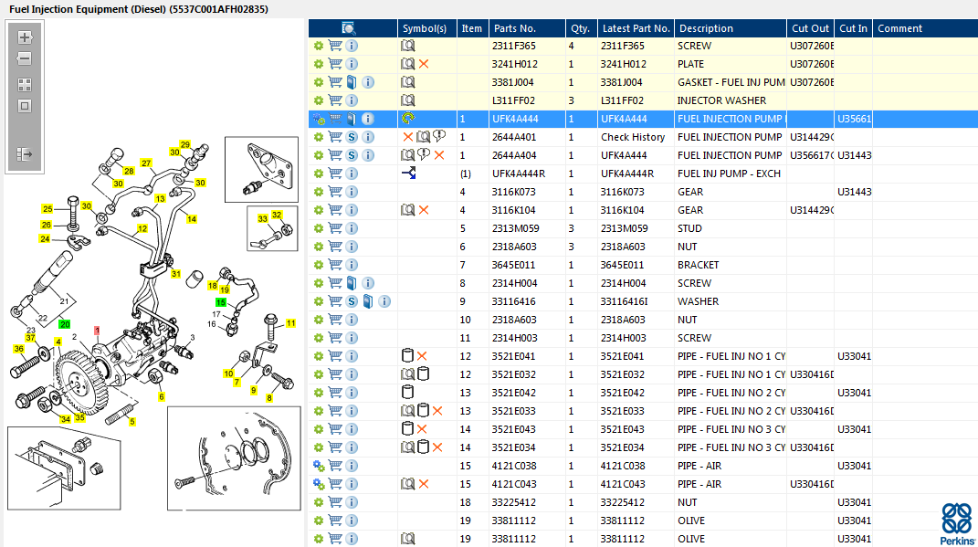Click the Comment column header
This screenshot has width=978, height=547.
click(x=925, y=28)
